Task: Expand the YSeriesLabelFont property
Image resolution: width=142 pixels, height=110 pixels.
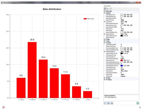Action: (x=104, y=51)
